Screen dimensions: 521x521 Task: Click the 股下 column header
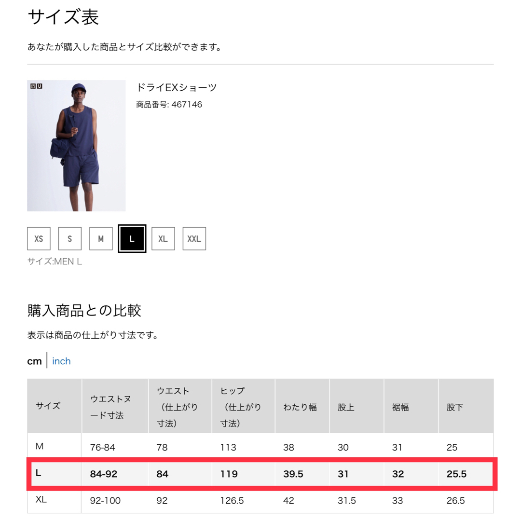click(x=454, y=407)
